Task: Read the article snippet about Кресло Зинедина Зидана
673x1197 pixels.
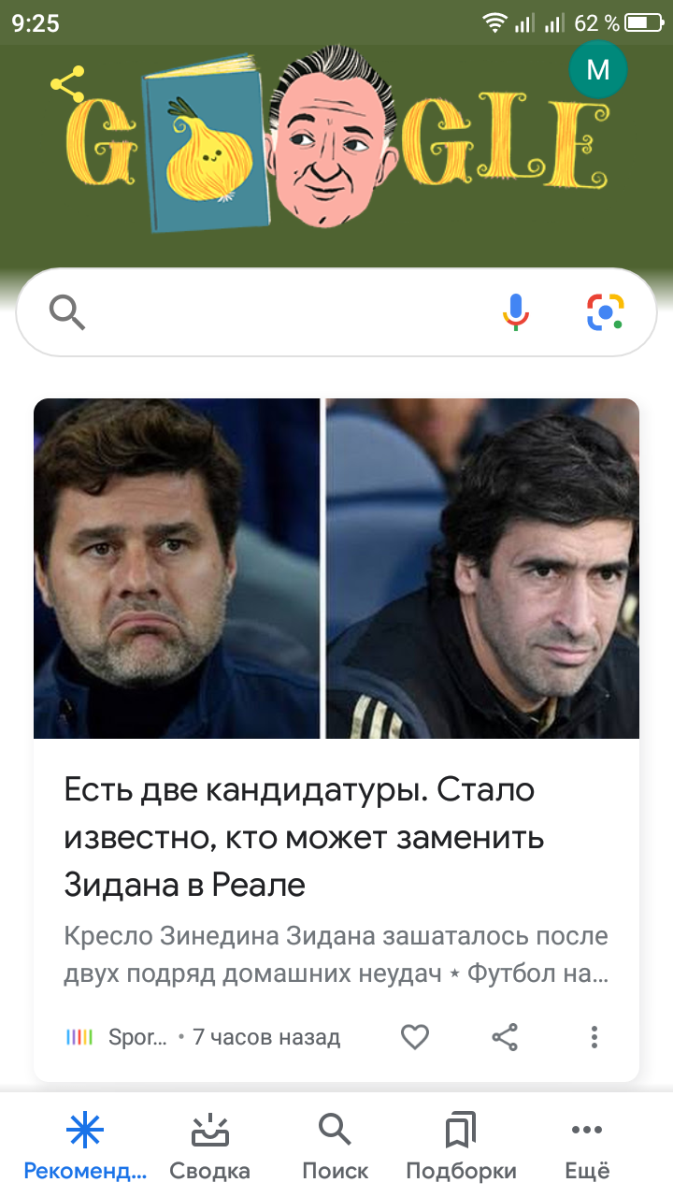Action: click(336, 956)
